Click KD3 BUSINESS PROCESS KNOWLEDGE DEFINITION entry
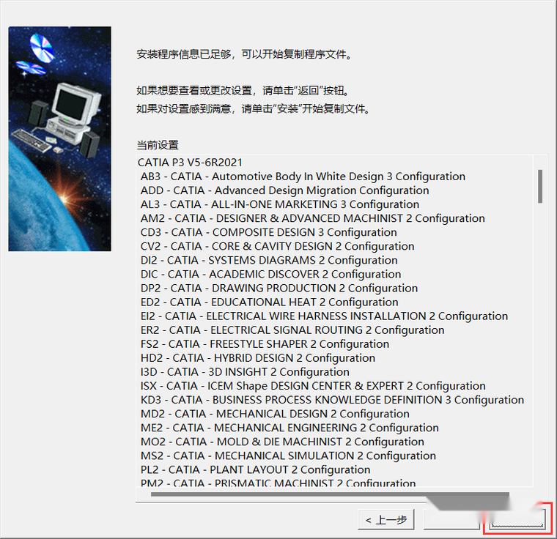This screenshot has height=539, width=557. coord(332,399)
